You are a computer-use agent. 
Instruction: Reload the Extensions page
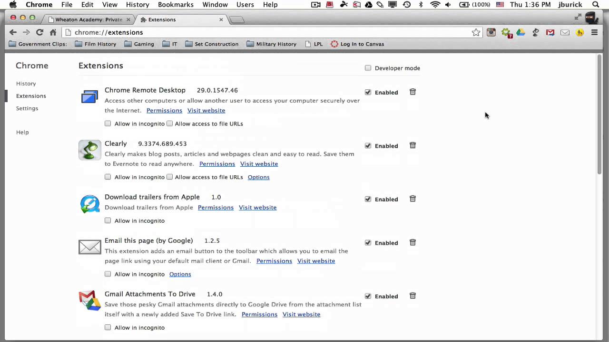(x=39, y=32)
